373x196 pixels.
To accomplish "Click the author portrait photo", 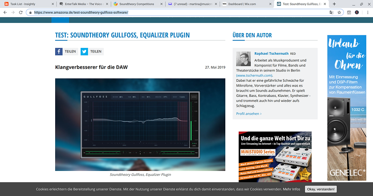I will click(x=243, y=59).
